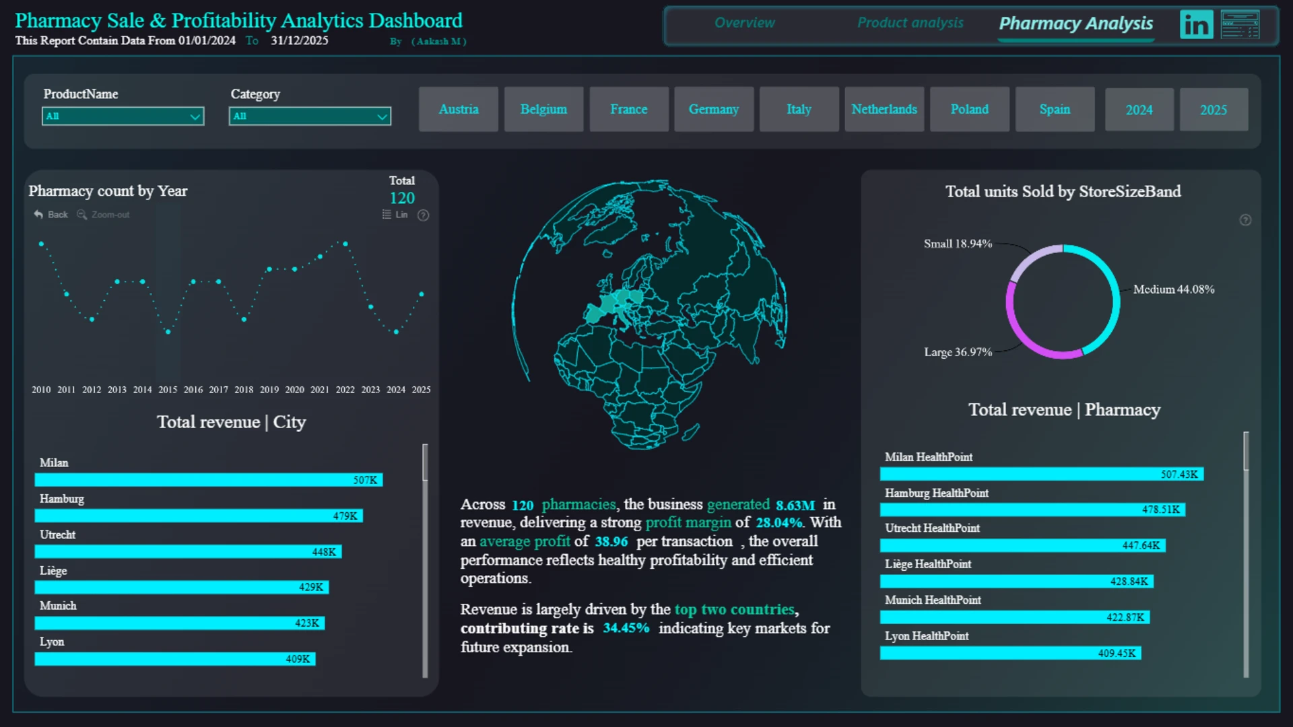Expand the Category dropdown

coord(310,116)
